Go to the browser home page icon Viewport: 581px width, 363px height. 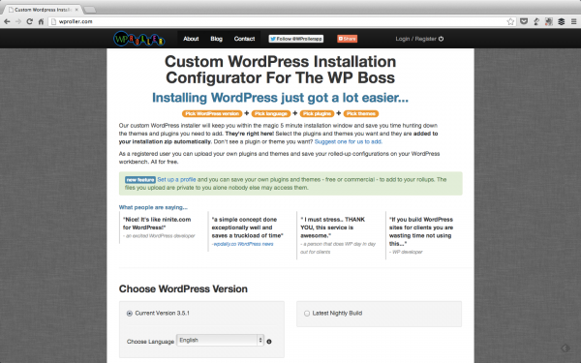pyautogui.click(x=41, y=21)
